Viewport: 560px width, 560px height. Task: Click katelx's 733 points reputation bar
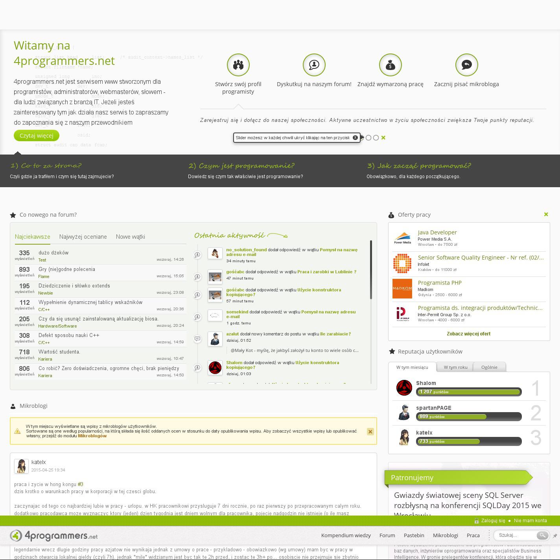(469, 441)
